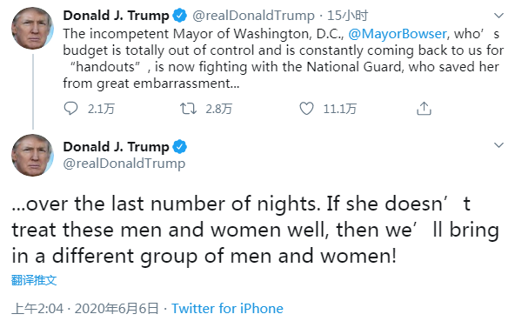This screenshot has height=321, width=515.
Task: Open the @MayorBowser mention link
Action: (397, 34)
